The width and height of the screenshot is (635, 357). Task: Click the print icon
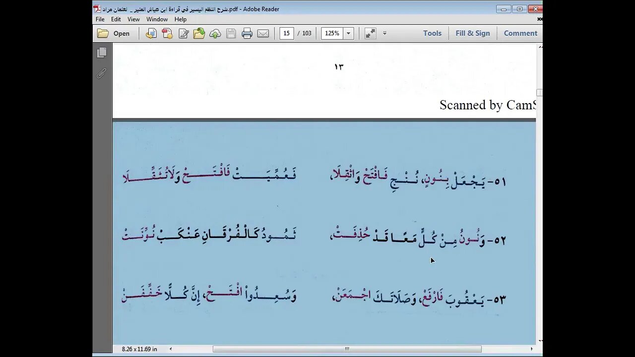coord(247,33)
